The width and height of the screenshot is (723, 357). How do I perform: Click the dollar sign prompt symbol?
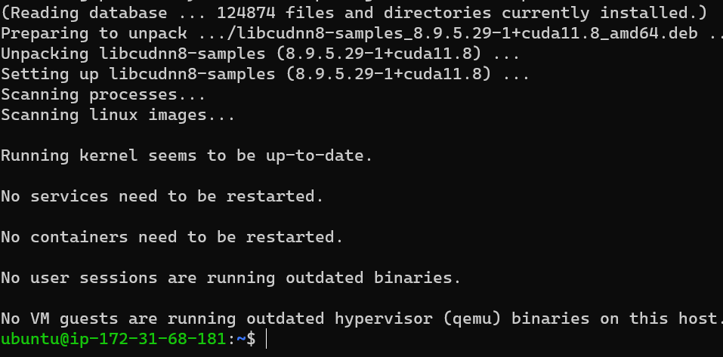(x=251, y=339)
